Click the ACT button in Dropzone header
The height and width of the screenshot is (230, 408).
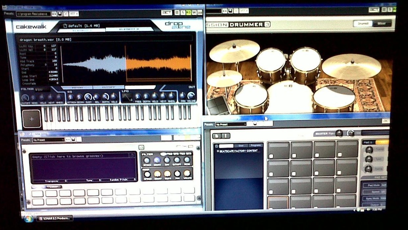click(x=167, y=13)
